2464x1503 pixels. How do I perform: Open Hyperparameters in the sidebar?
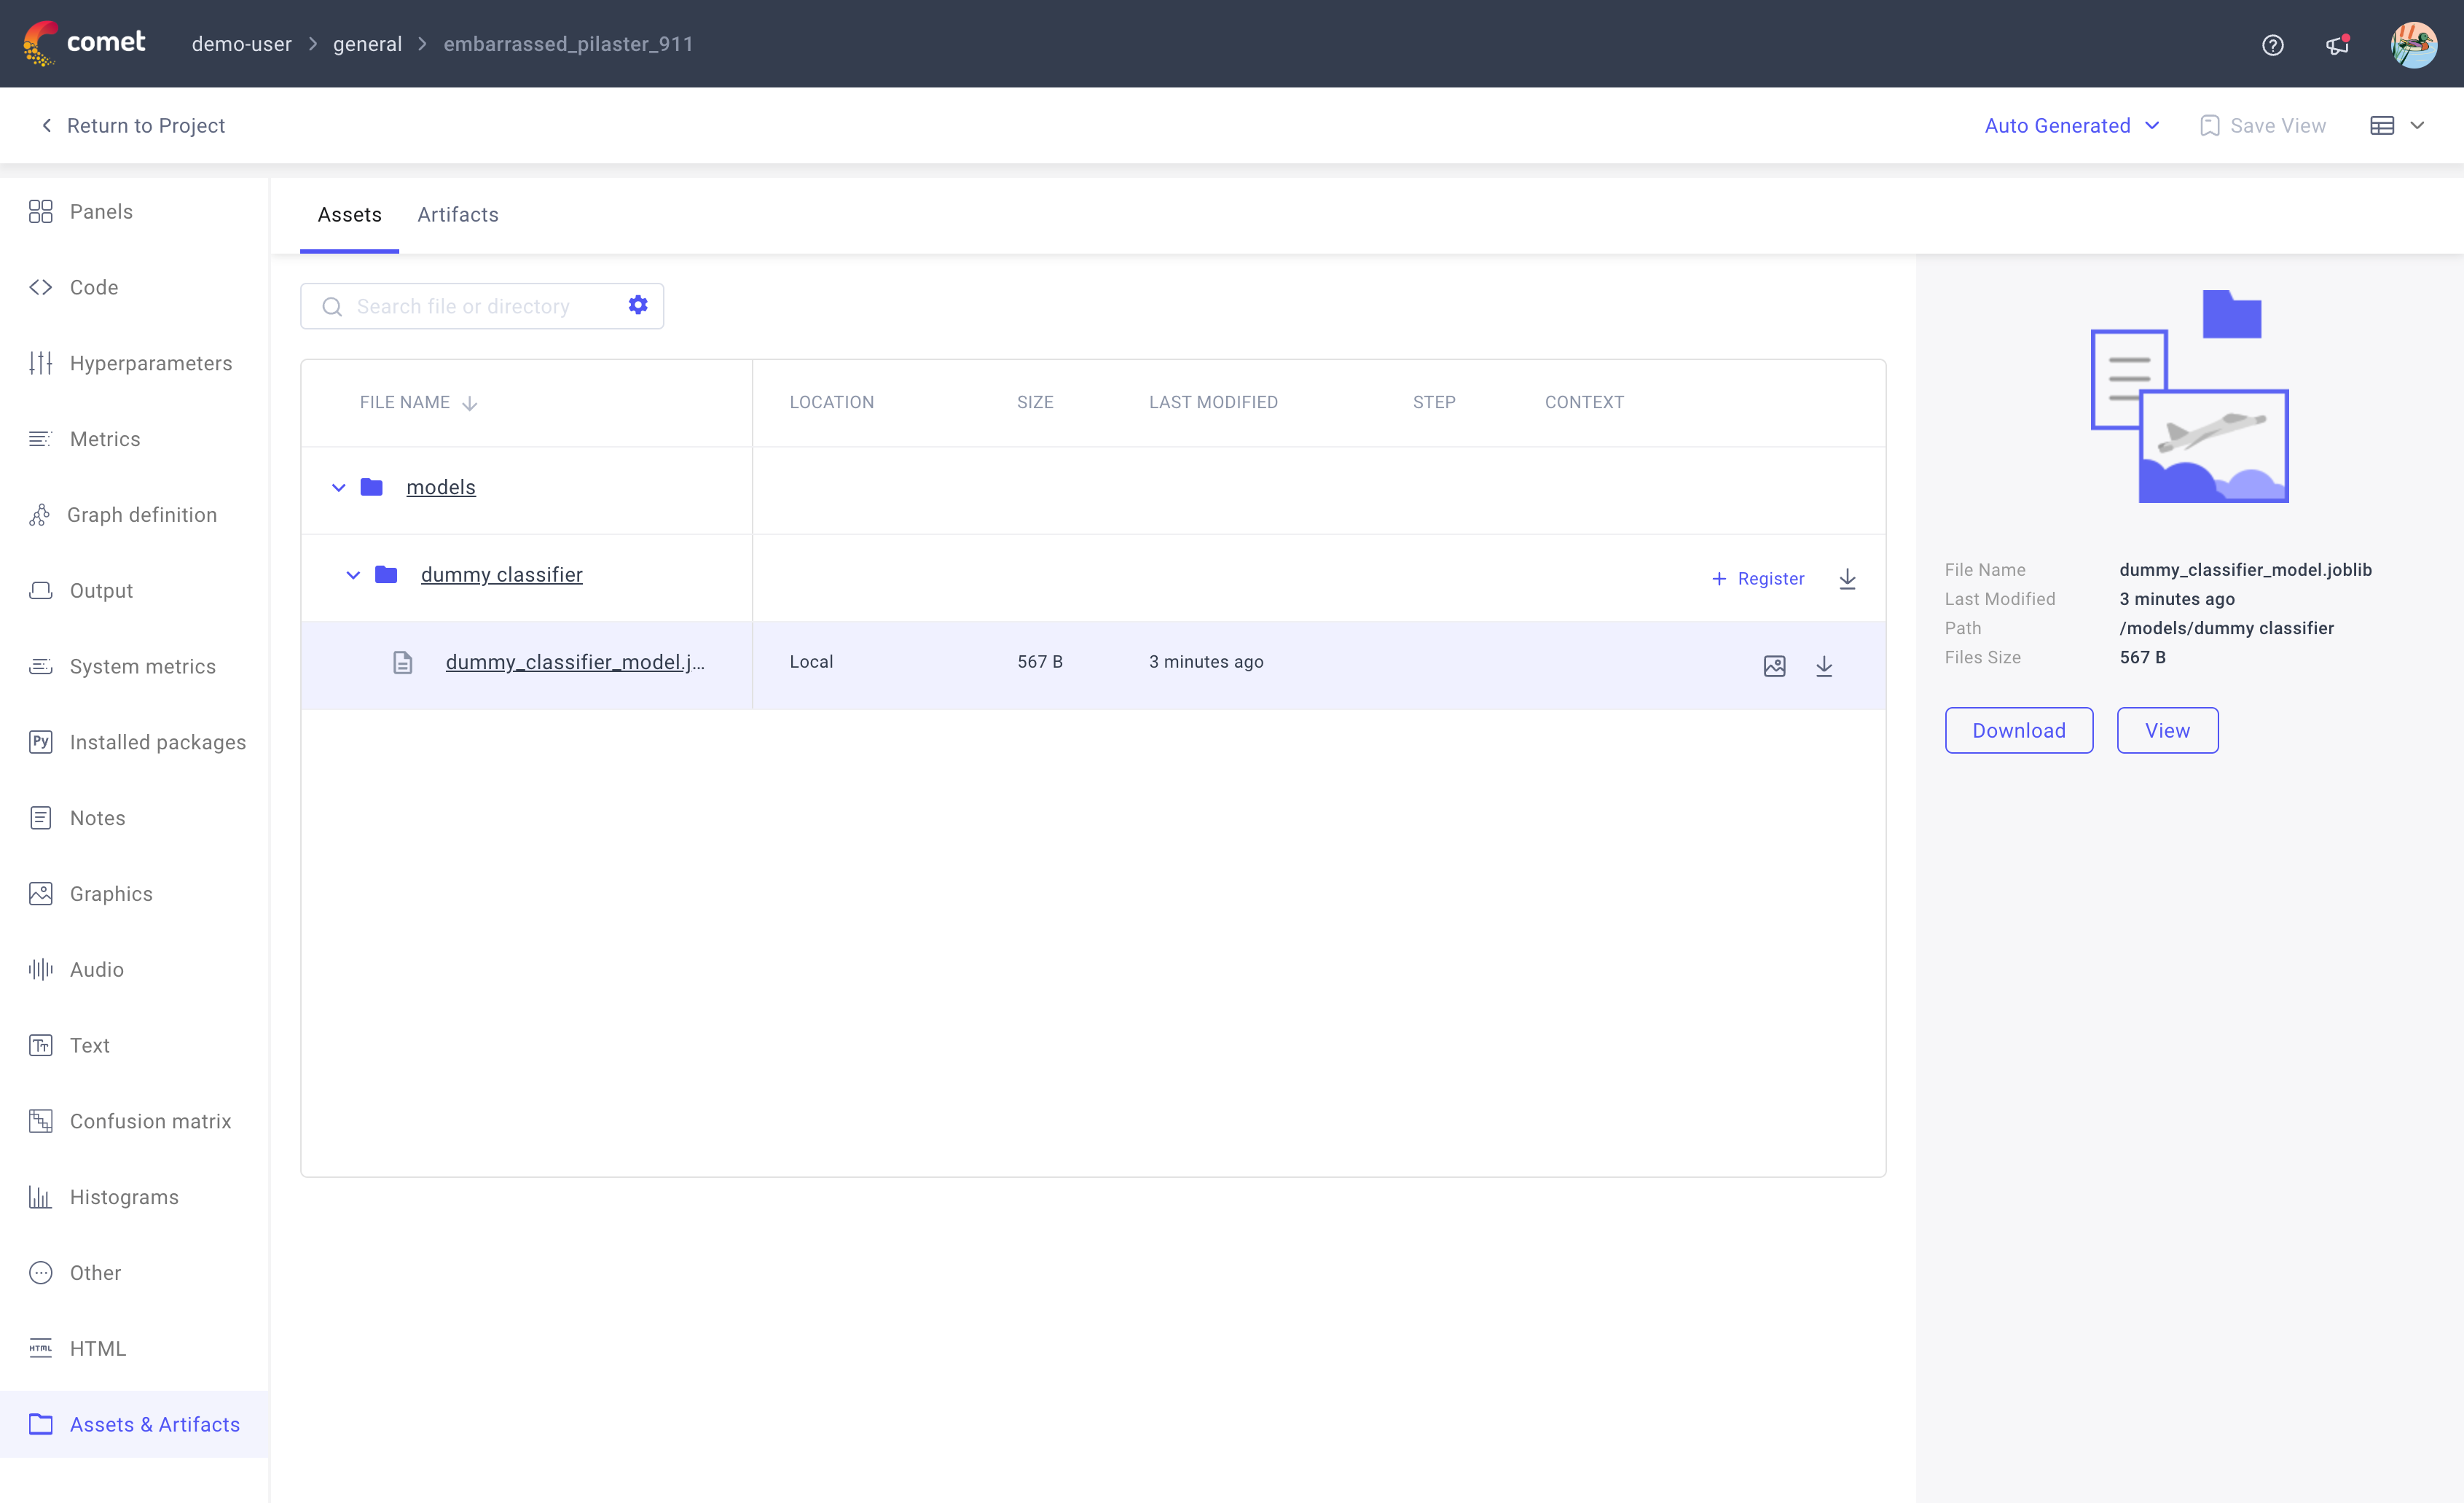pos(150,363)
